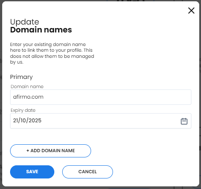Cancel the domain name update

click(x=88, y=172)
